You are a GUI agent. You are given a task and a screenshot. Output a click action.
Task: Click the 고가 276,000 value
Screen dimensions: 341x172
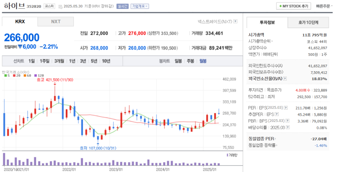[137, 33]
